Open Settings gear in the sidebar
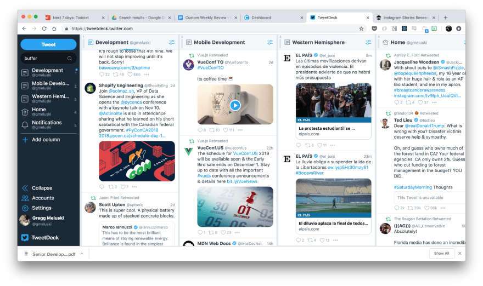Image resolution: width=483 pixels, height=286 pixels. pos(25,208)
